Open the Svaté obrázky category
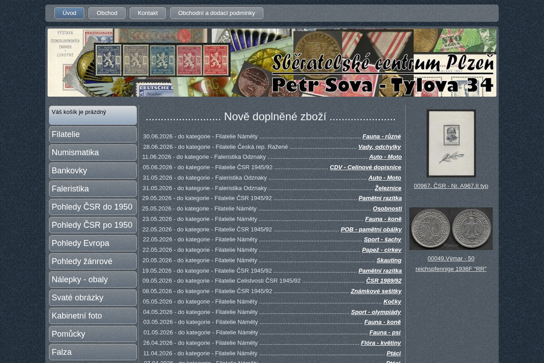544x363 pixels. click(93, 298)
